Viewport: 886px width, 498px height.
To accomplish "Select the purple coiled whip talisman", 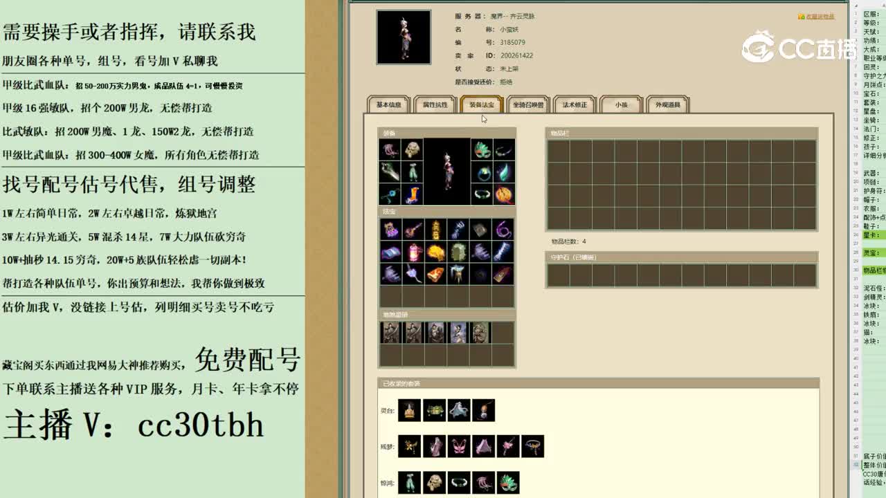I will [x=503, y=229].
